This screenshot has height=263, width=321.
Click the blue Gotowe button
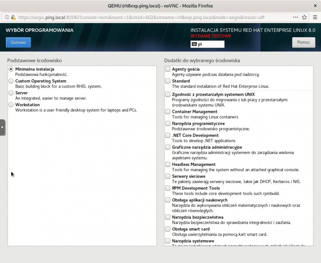pyautogui.click(x=18, y=42)
